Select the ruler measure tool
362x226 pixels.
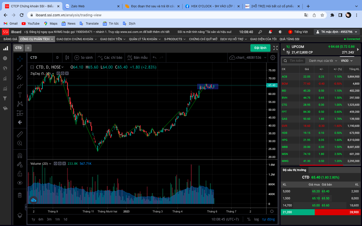pos(20,134)
